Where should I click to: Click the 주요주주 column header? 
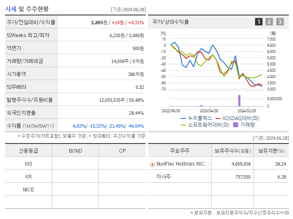[180, 151]
